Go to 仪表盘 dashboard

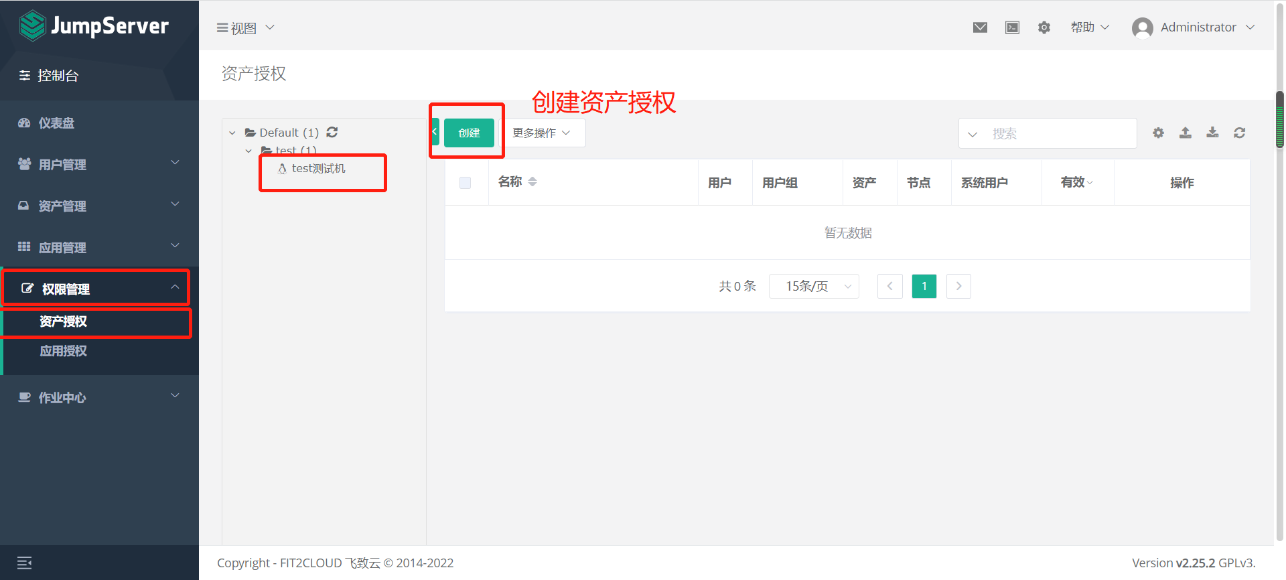pos(56,123)
